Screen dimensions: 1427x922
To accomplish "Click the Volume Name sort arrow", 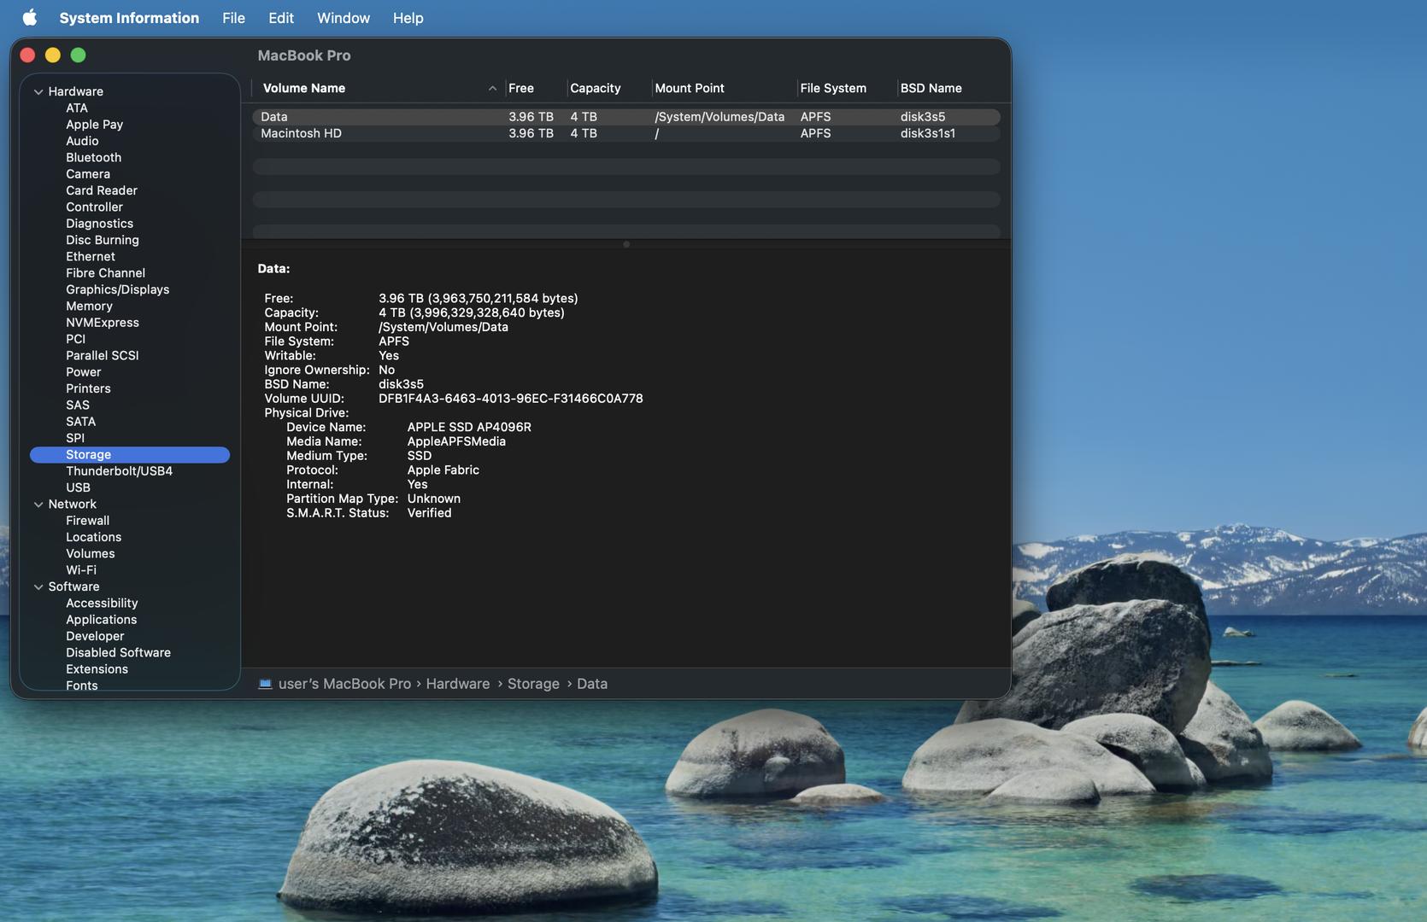I will coord(492,89).
